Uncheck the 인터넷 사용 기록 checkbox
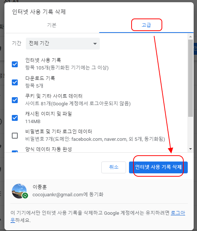 click(15, 64)
